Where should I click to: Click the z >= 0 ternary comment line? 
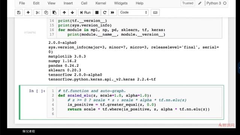127,100
